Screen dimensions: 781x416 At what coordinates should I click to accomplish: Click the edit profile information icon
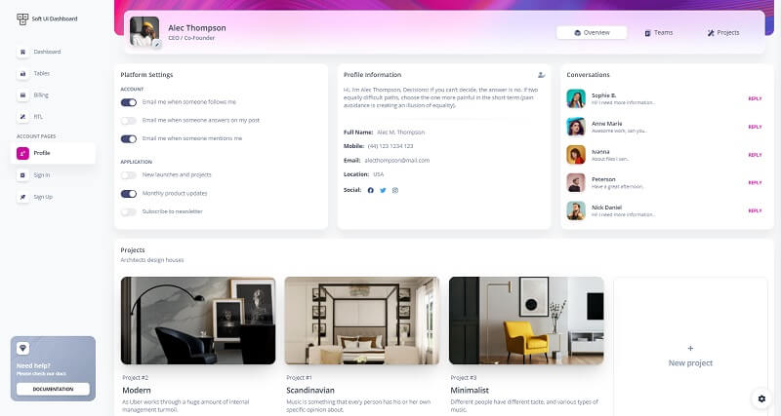click(x=542, y=75)
